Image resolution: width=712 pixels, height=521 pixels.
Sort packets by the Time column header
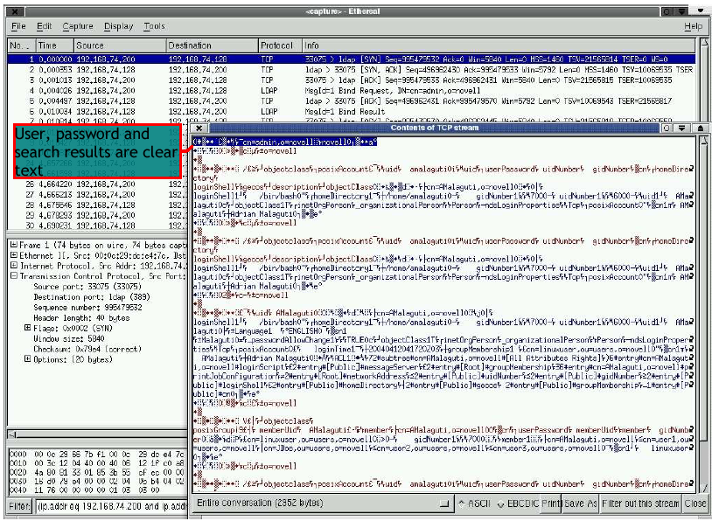coord(54,45)
